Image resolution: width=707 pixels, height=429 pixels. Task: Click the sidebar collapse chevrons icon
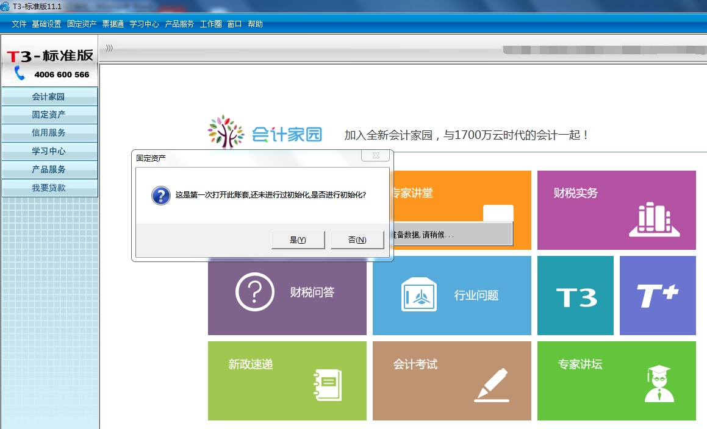(109, 48)
